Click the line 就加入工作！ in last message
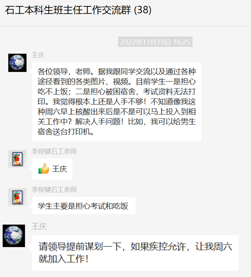Image resolution: width=251 pixels, height=277 pixels. (x=64, y=259)
